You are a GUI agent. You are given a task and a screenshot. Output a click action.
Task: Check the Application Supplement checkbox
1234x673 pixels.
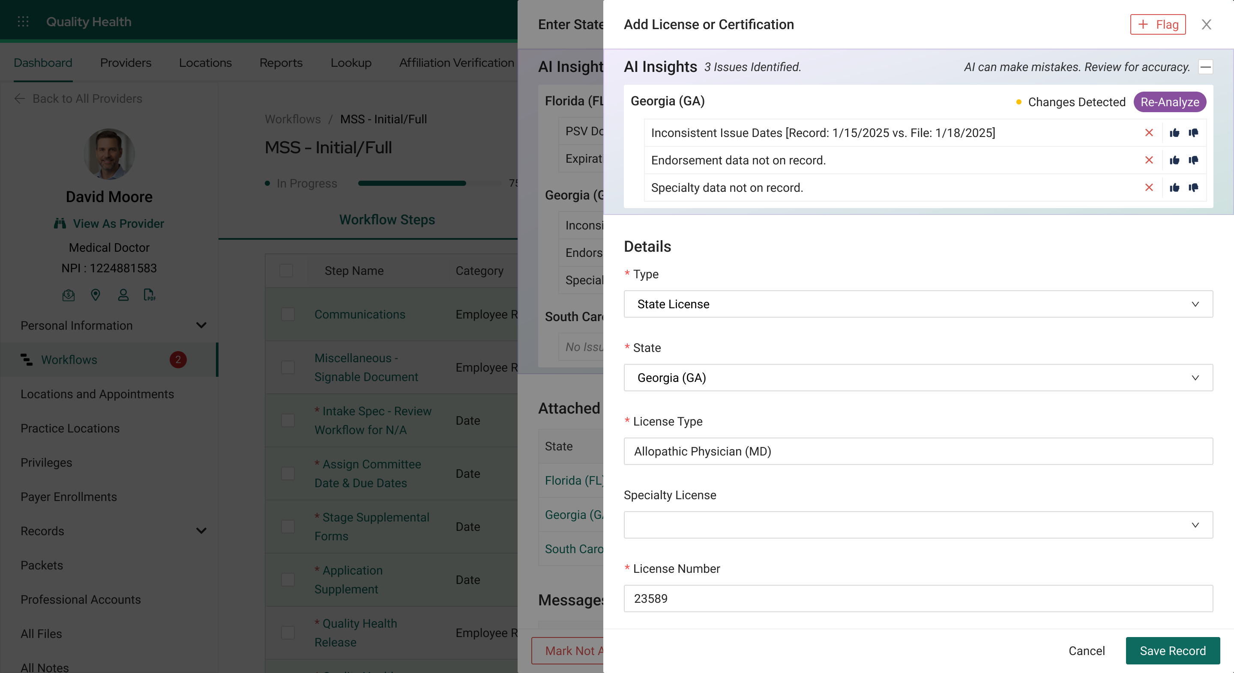288,580
